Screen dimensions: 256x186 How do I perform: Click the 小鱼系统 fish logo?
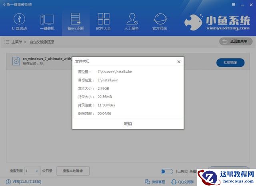click(x=217, y=22)
